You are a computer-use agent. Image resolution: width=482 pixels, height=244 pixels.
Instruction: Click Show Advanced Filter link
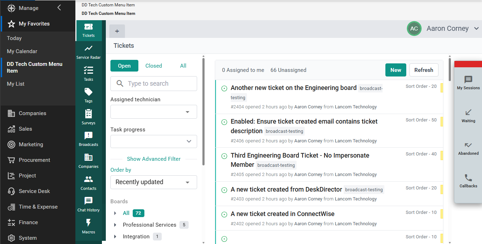pyautogui.click(x=154, y=159)
